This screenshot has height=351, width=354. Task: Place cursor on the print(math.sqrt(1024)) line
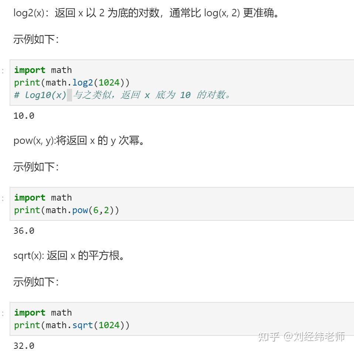[72, 325]
